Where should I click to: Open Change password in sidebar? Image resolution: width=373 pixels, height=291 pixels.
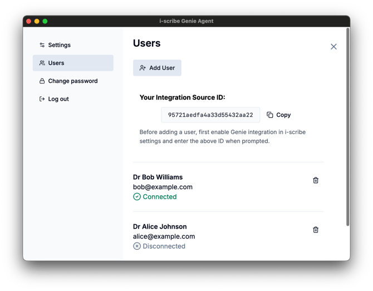coord(73,81)
